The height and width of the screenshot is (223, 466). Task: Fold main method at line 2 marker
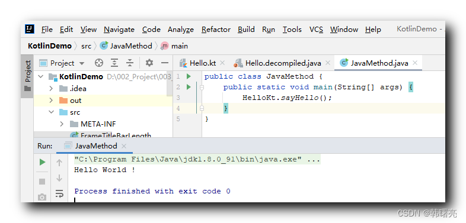pos(202,87)
